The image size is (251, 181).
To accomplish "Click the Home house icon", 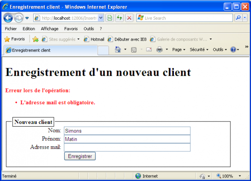I will pos(118,49).
